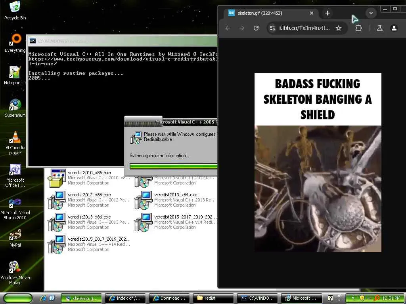Viewport: 406px width, 304px height.
Task: Select vcredist2013_x64.exe file icon
Action: 143,200
